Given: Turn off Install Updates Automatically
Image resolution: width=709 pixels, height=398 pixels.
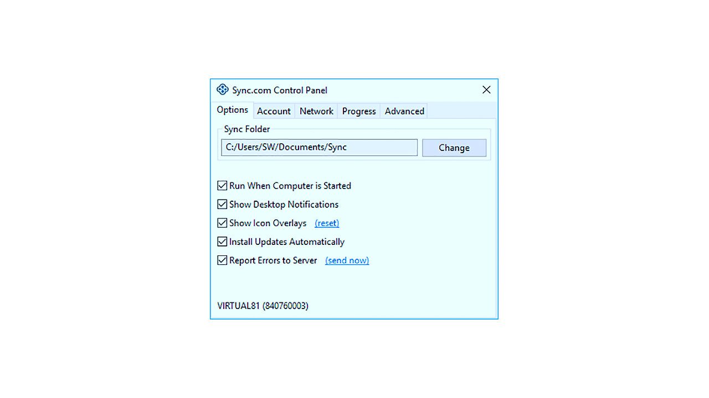Looking at the screenshot, I should tap(222, 242).
